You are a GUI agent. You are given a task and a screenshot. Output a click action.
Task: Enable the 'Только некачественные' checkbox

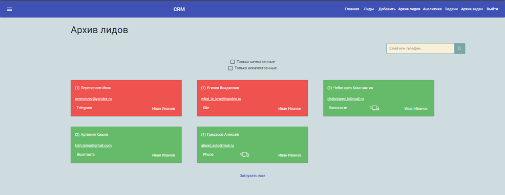pyautogui.click(x=230, y=68)
